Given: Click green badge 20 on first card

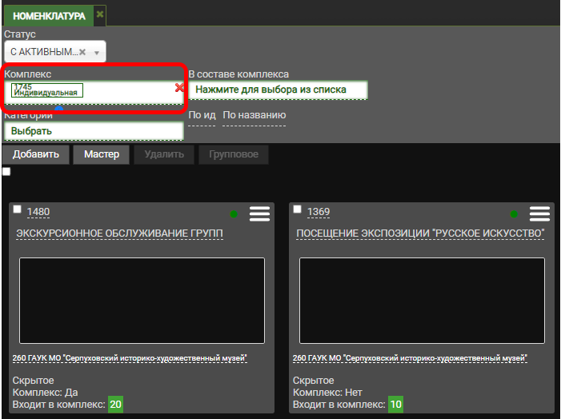Looking at the screenshot, I should [x=115, y=405].
